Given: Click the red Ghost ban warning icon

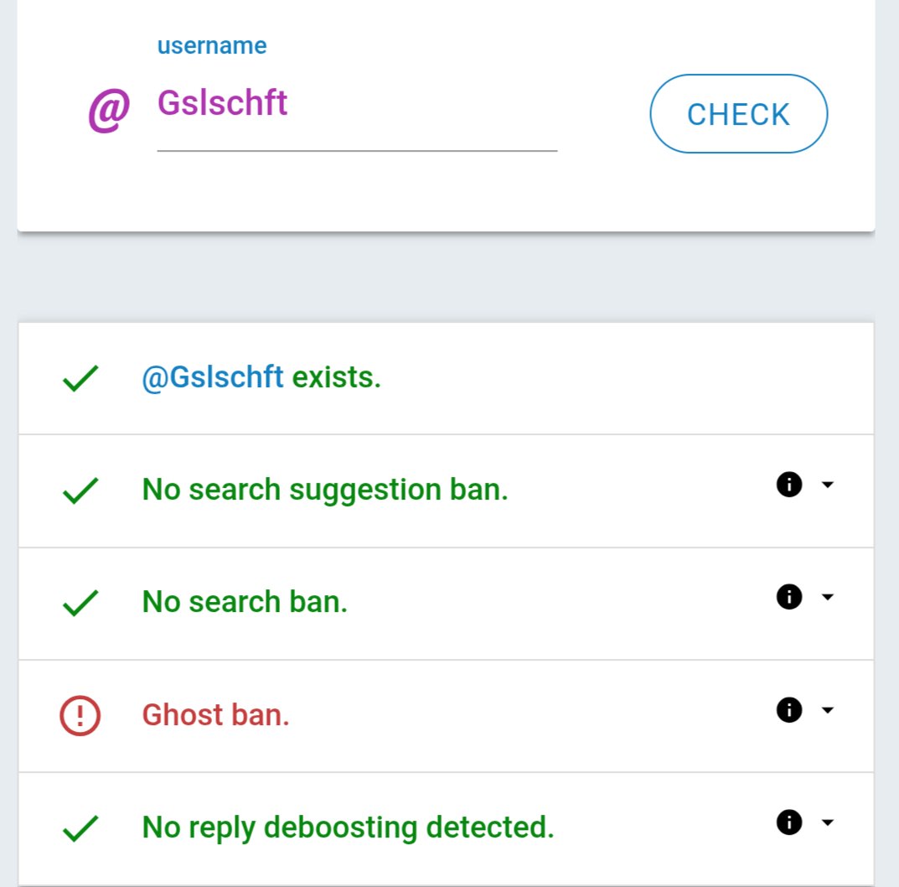Looking at the screenshot, I should coord(80,715).
